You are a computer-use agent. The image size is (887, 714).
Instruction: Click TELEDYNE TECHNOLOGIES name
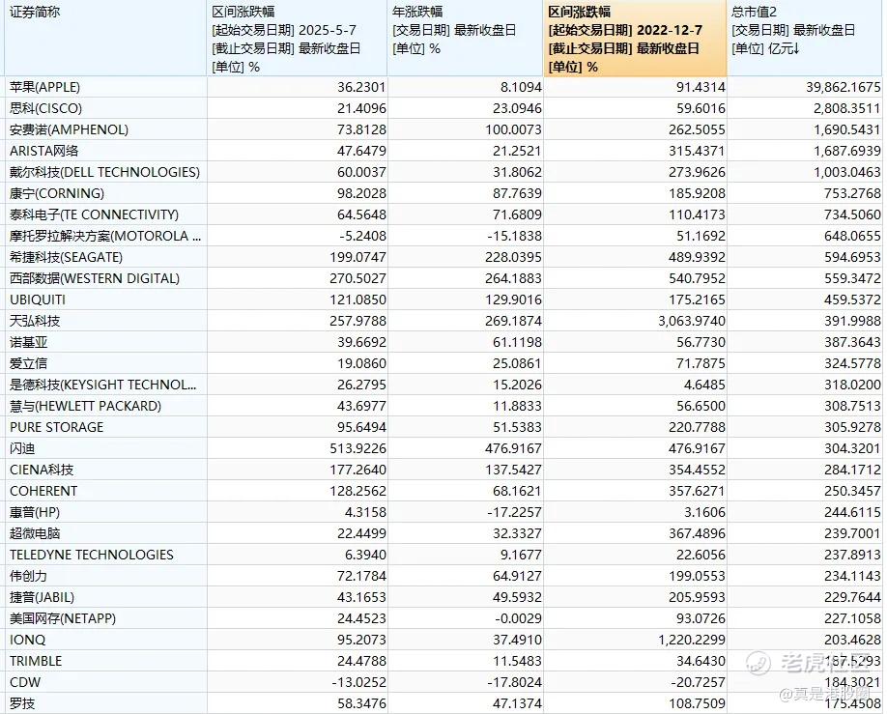[x=92, y=555]
